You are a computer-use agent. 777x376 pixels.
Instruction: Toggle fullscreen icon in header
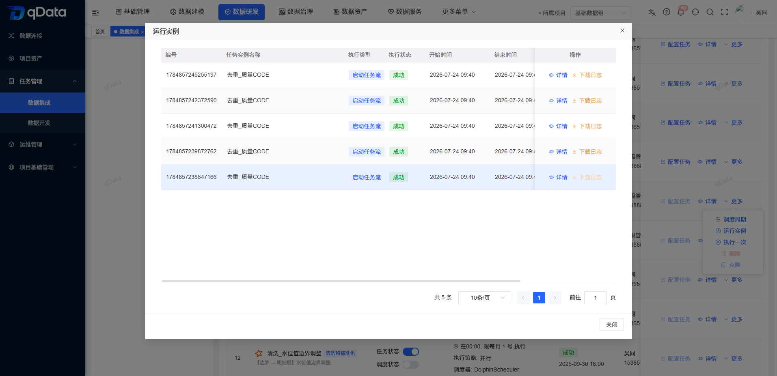tap(725, 12)
